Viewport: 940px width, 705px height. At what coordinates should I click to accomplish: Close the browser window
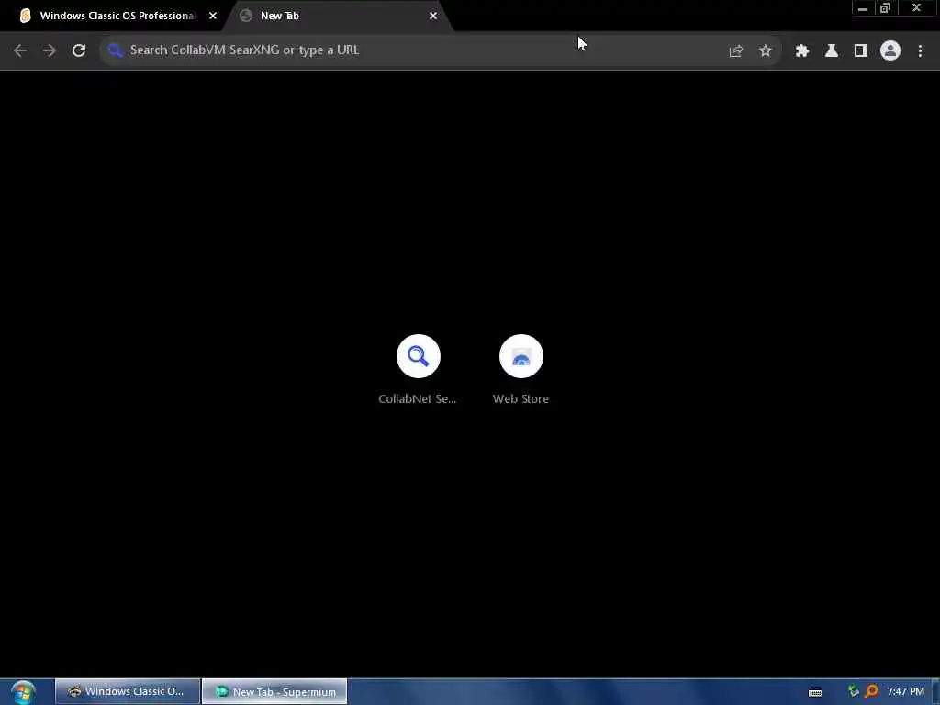917,8
